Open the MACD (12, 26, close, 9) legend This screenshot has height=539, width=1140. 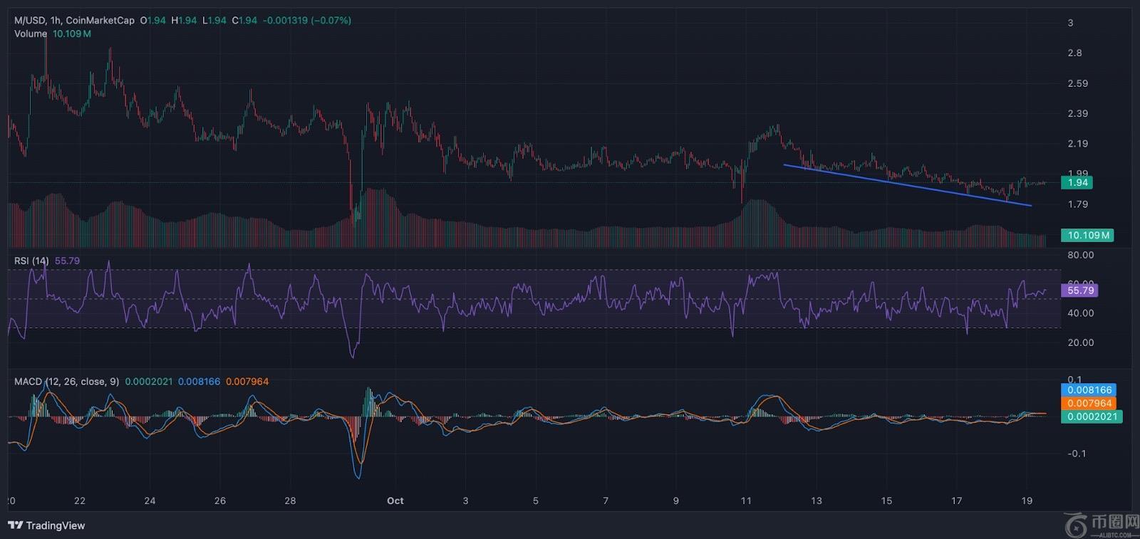pyautogui.click(x=66, y=382)
